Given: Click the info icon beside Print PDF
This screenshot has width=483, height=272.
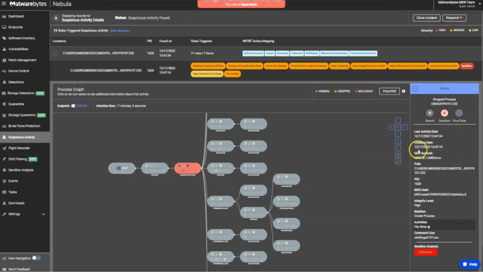Looking at the screenshot, I should [x=404, y=91].
